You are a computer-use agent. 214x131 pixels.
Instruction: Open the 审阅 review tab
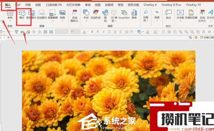(x=88, y=5)
